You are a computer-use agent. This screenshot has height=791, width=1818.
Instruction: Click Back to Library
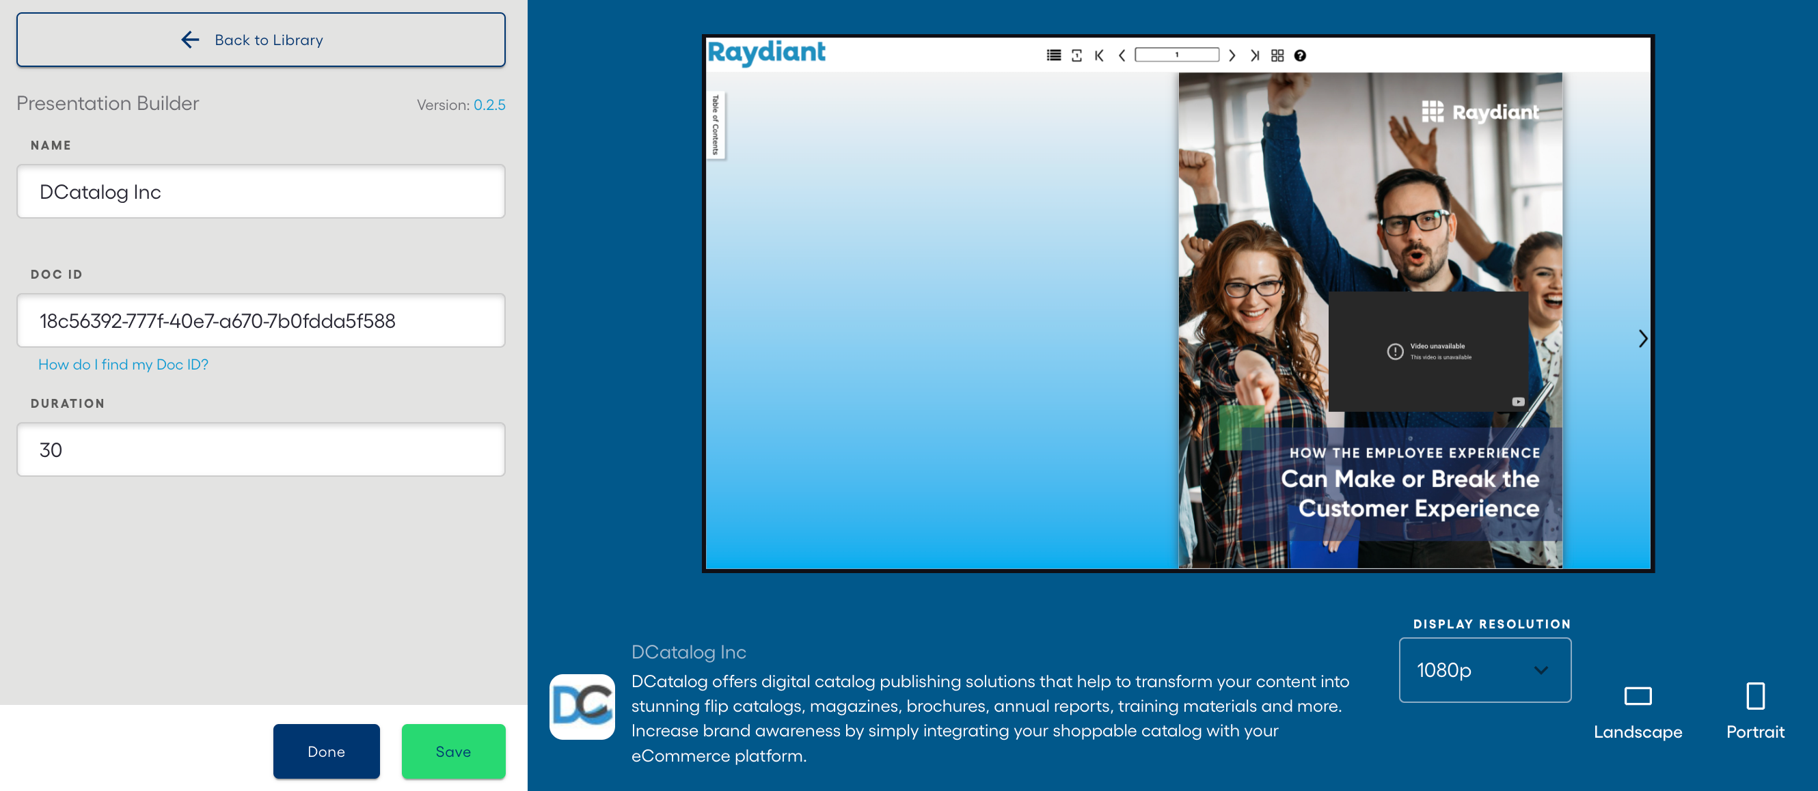(x=260, y=40)
